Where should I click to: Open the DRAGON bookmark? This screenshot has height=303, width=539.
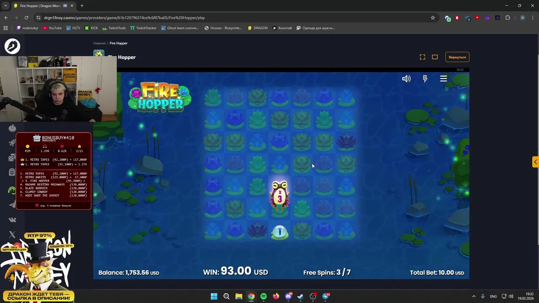pyautogui.click(x=258, y=28)
